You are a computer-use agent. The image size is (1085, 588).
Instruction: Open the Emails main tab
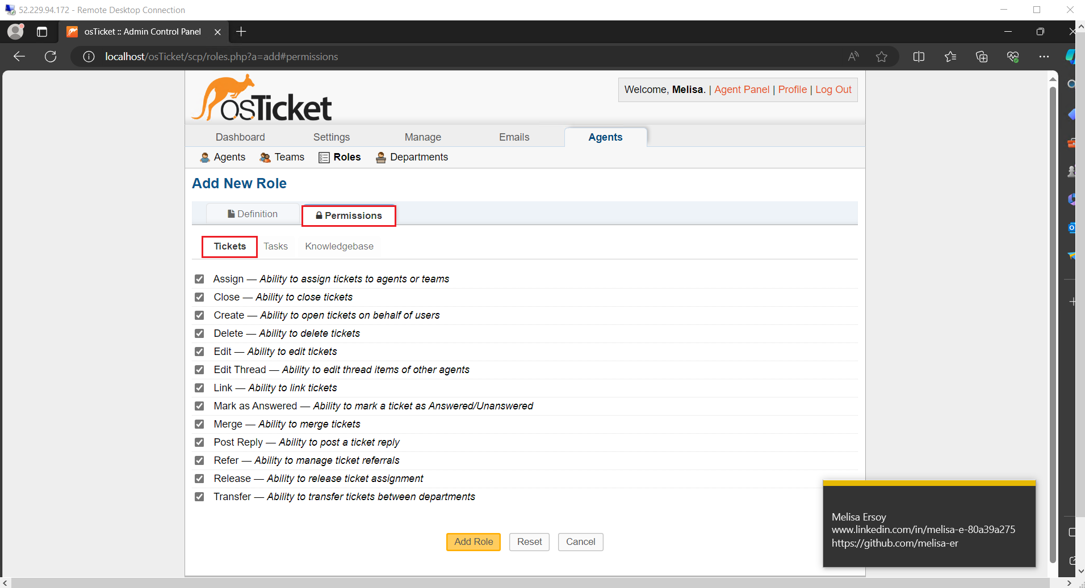tap(514, 137)
